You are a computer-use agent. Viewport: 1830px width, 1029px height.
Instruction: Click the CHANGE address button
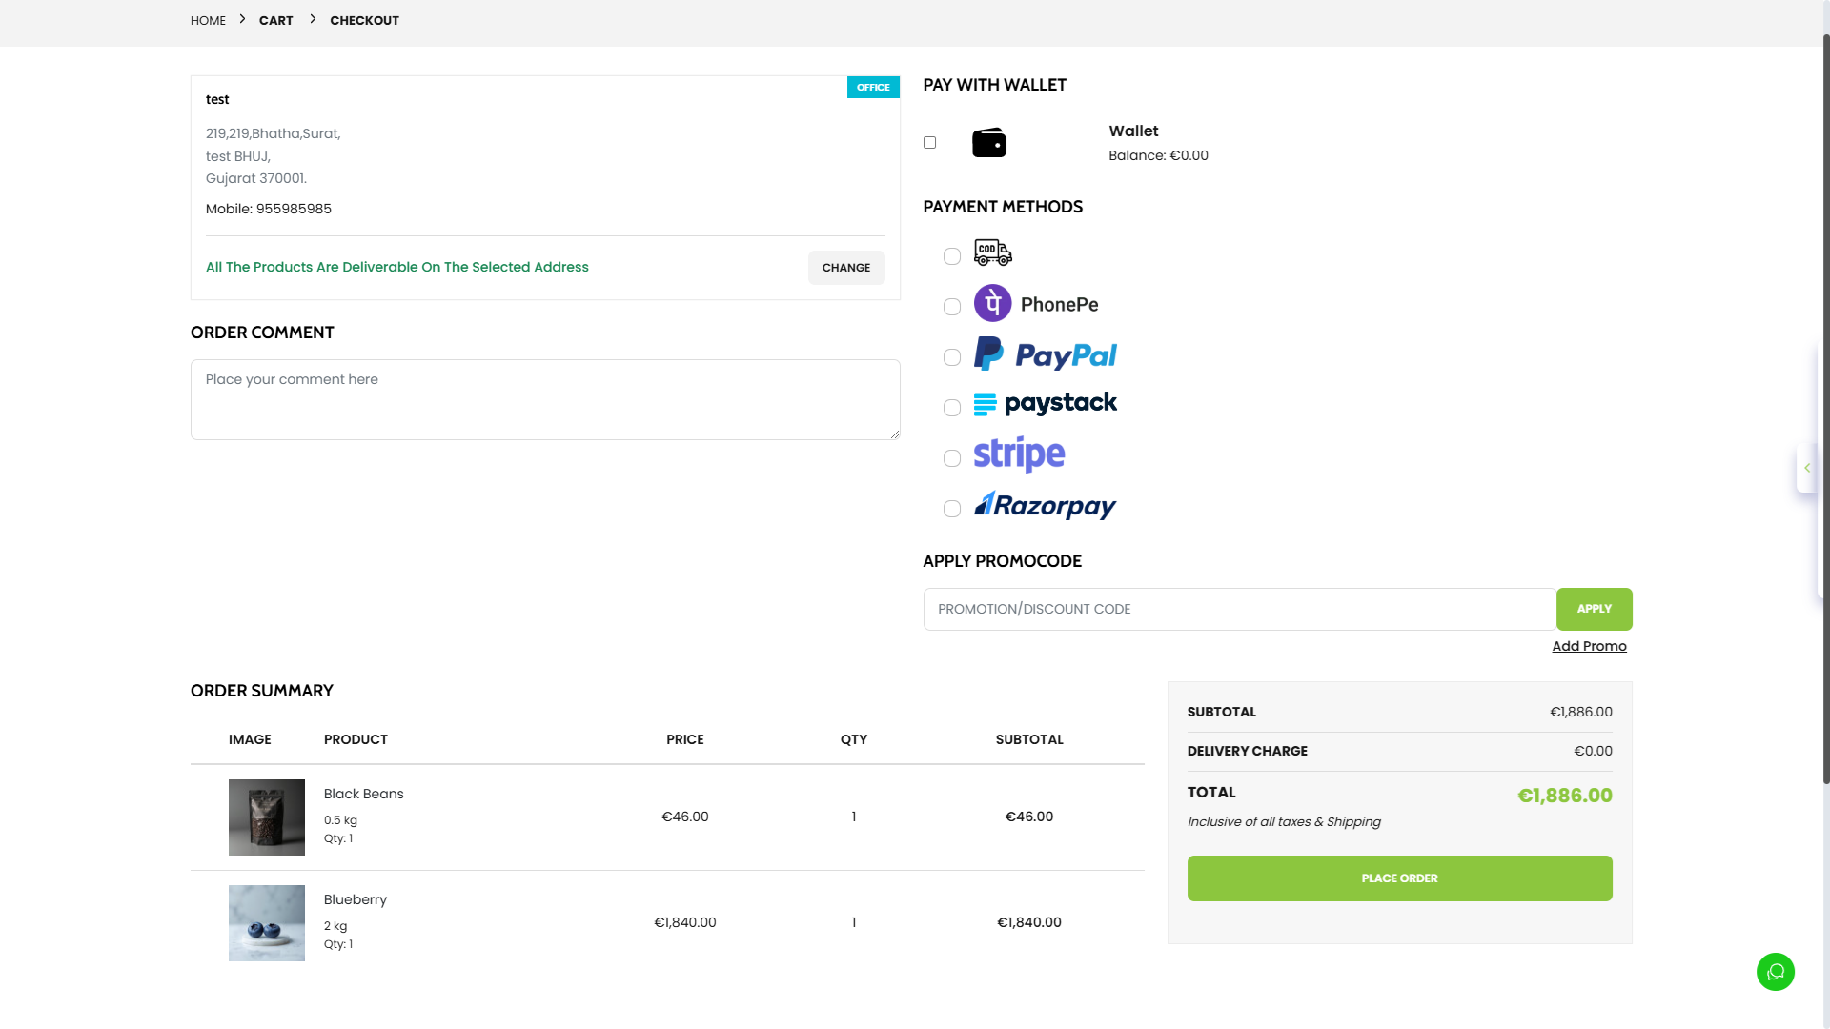[x=845, y=268]
